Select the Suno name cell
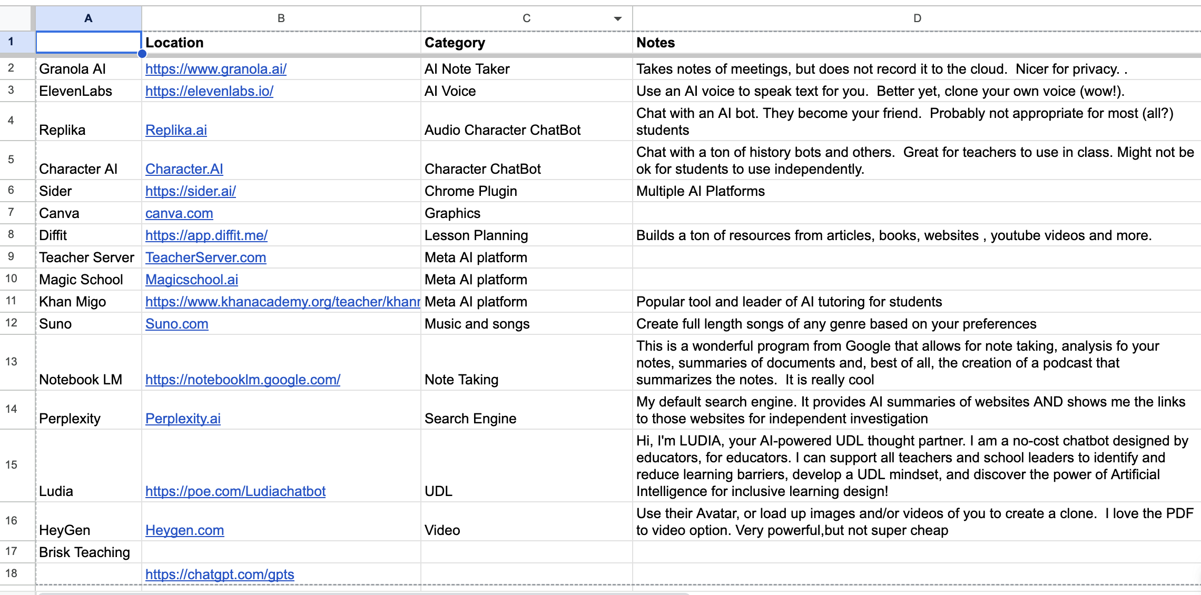Screen dimensions: 1201x595 pyautogui.click(x=88, y=324)
